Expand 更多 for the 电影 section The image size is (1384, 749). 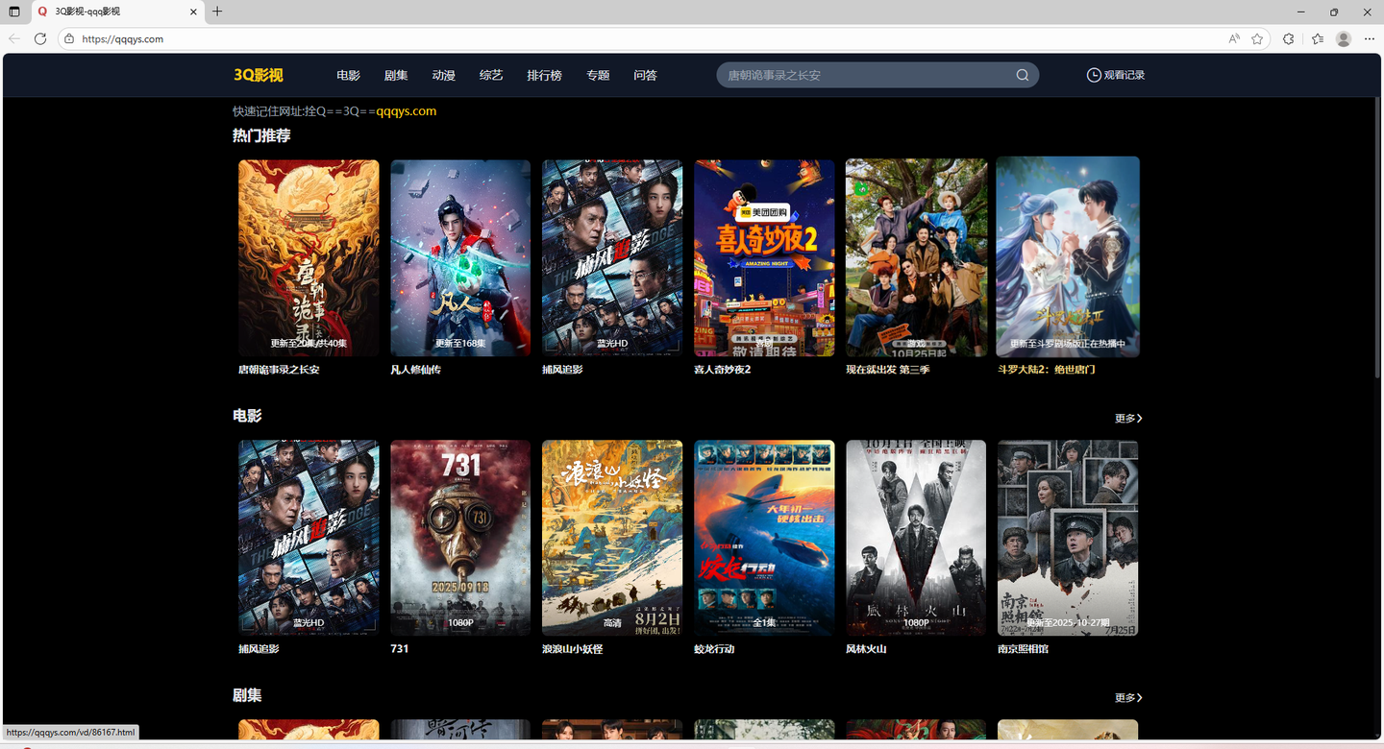pos(1128,418)
